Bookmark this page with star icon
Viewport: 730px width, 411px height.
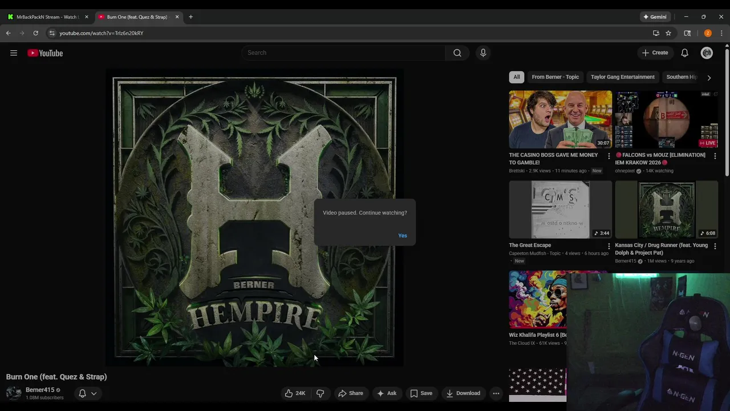click(x=668, y=33)
